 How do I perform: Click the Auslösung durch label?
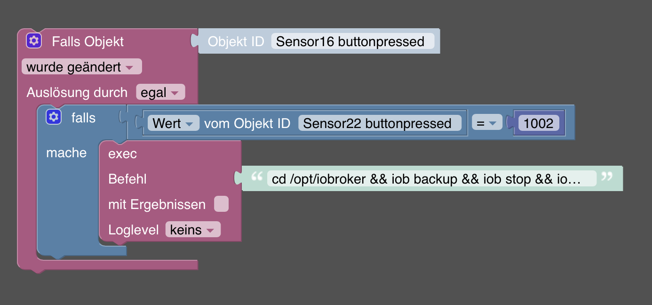[77, 92]
